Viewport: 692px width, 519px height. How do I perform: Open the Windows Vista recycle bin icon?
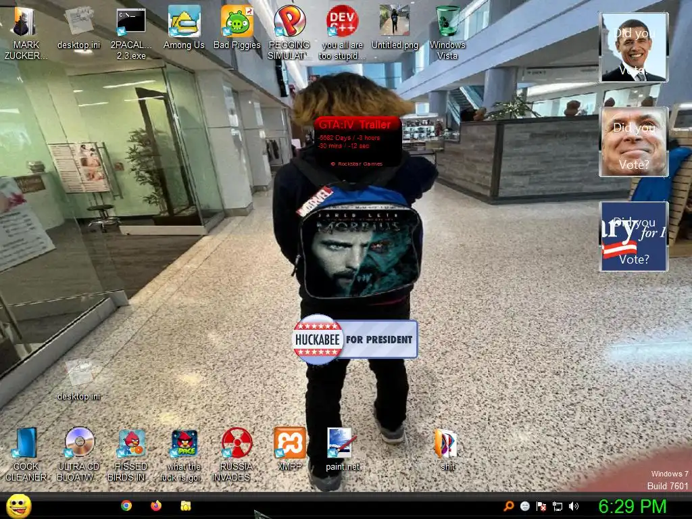coord(447,21)
